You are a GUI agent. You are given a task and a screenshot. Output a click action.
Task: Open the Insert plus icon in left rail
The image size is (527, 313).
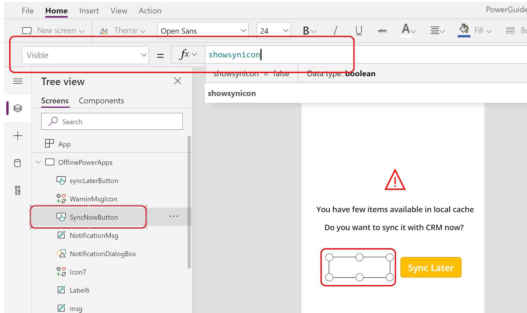[17, 135]
